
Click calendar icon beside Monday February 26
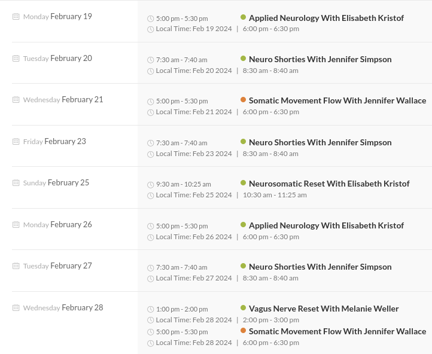coord(16,225)
